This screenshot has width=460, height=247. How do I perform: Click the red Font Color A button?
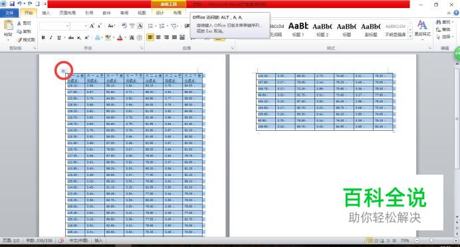coord(120,37)
